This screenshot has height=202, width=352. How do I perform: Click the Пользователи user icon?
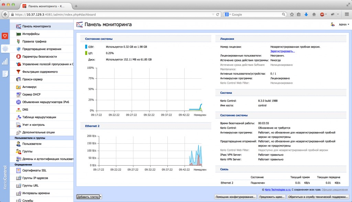(19, 144)
